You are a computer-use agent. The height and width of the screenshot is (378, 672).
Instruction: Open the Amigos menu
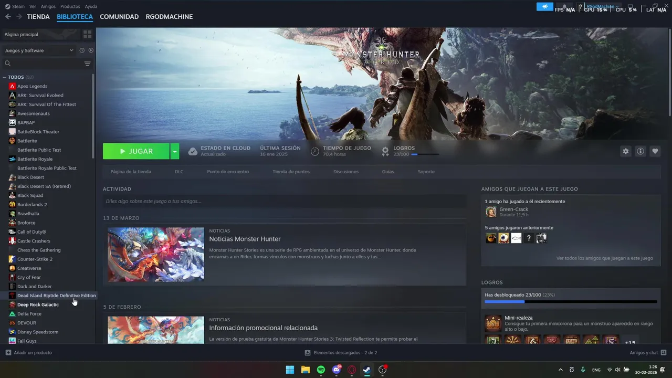(48, 6)
